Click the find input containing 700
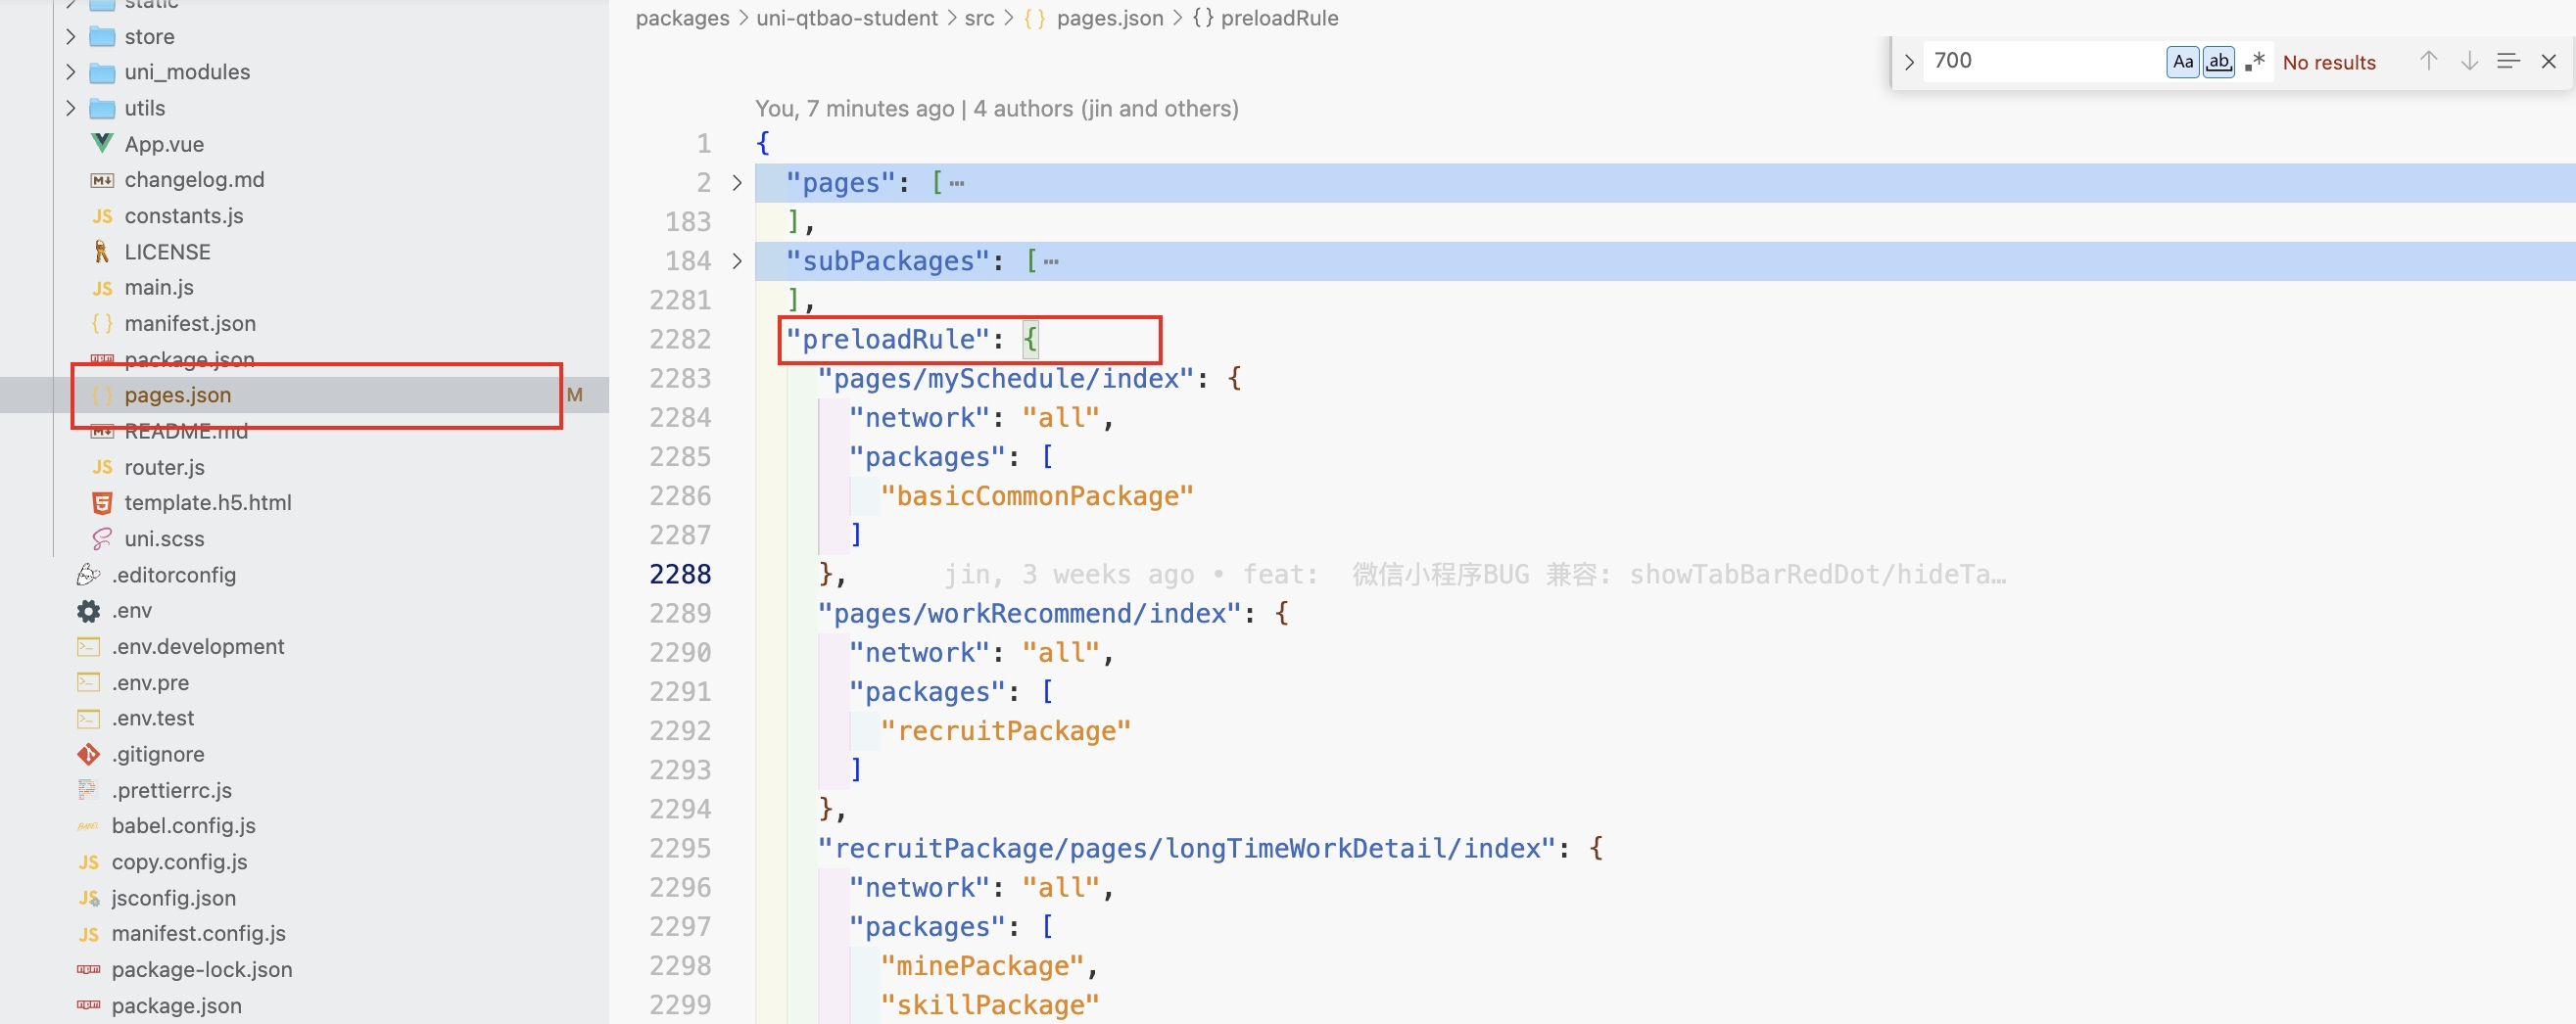Screen dimensions: 2576x1024 click(2043, 61)
